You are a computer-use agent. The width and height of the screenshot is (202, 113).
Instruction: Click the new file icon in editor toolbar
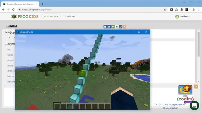coord(105,27)
